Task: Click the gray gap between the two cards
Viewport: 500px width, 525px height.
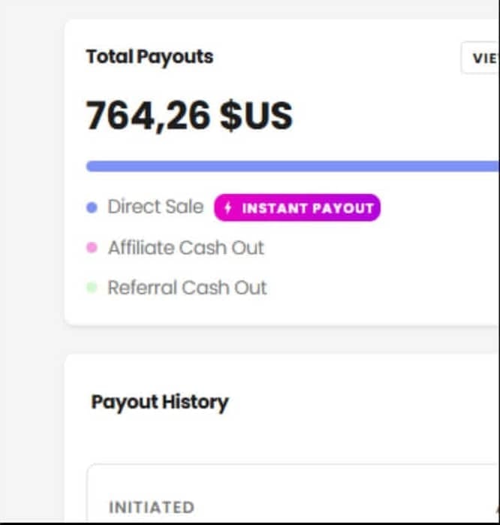Action: point(281,339)
